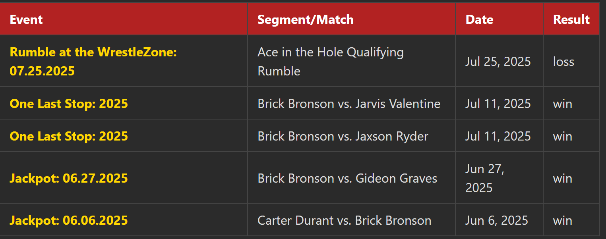Viewport: 606px width, 239px height.
Task: Follow the Jackpot: 06.06.2025 event link
Action: (69, 220)
